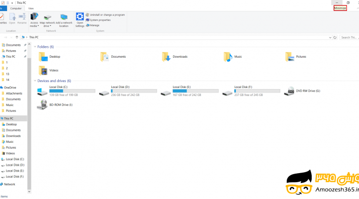Screen dimensions: 359x199
Task: Open Videos under This PC tree
Action: [x=10, y=153]
